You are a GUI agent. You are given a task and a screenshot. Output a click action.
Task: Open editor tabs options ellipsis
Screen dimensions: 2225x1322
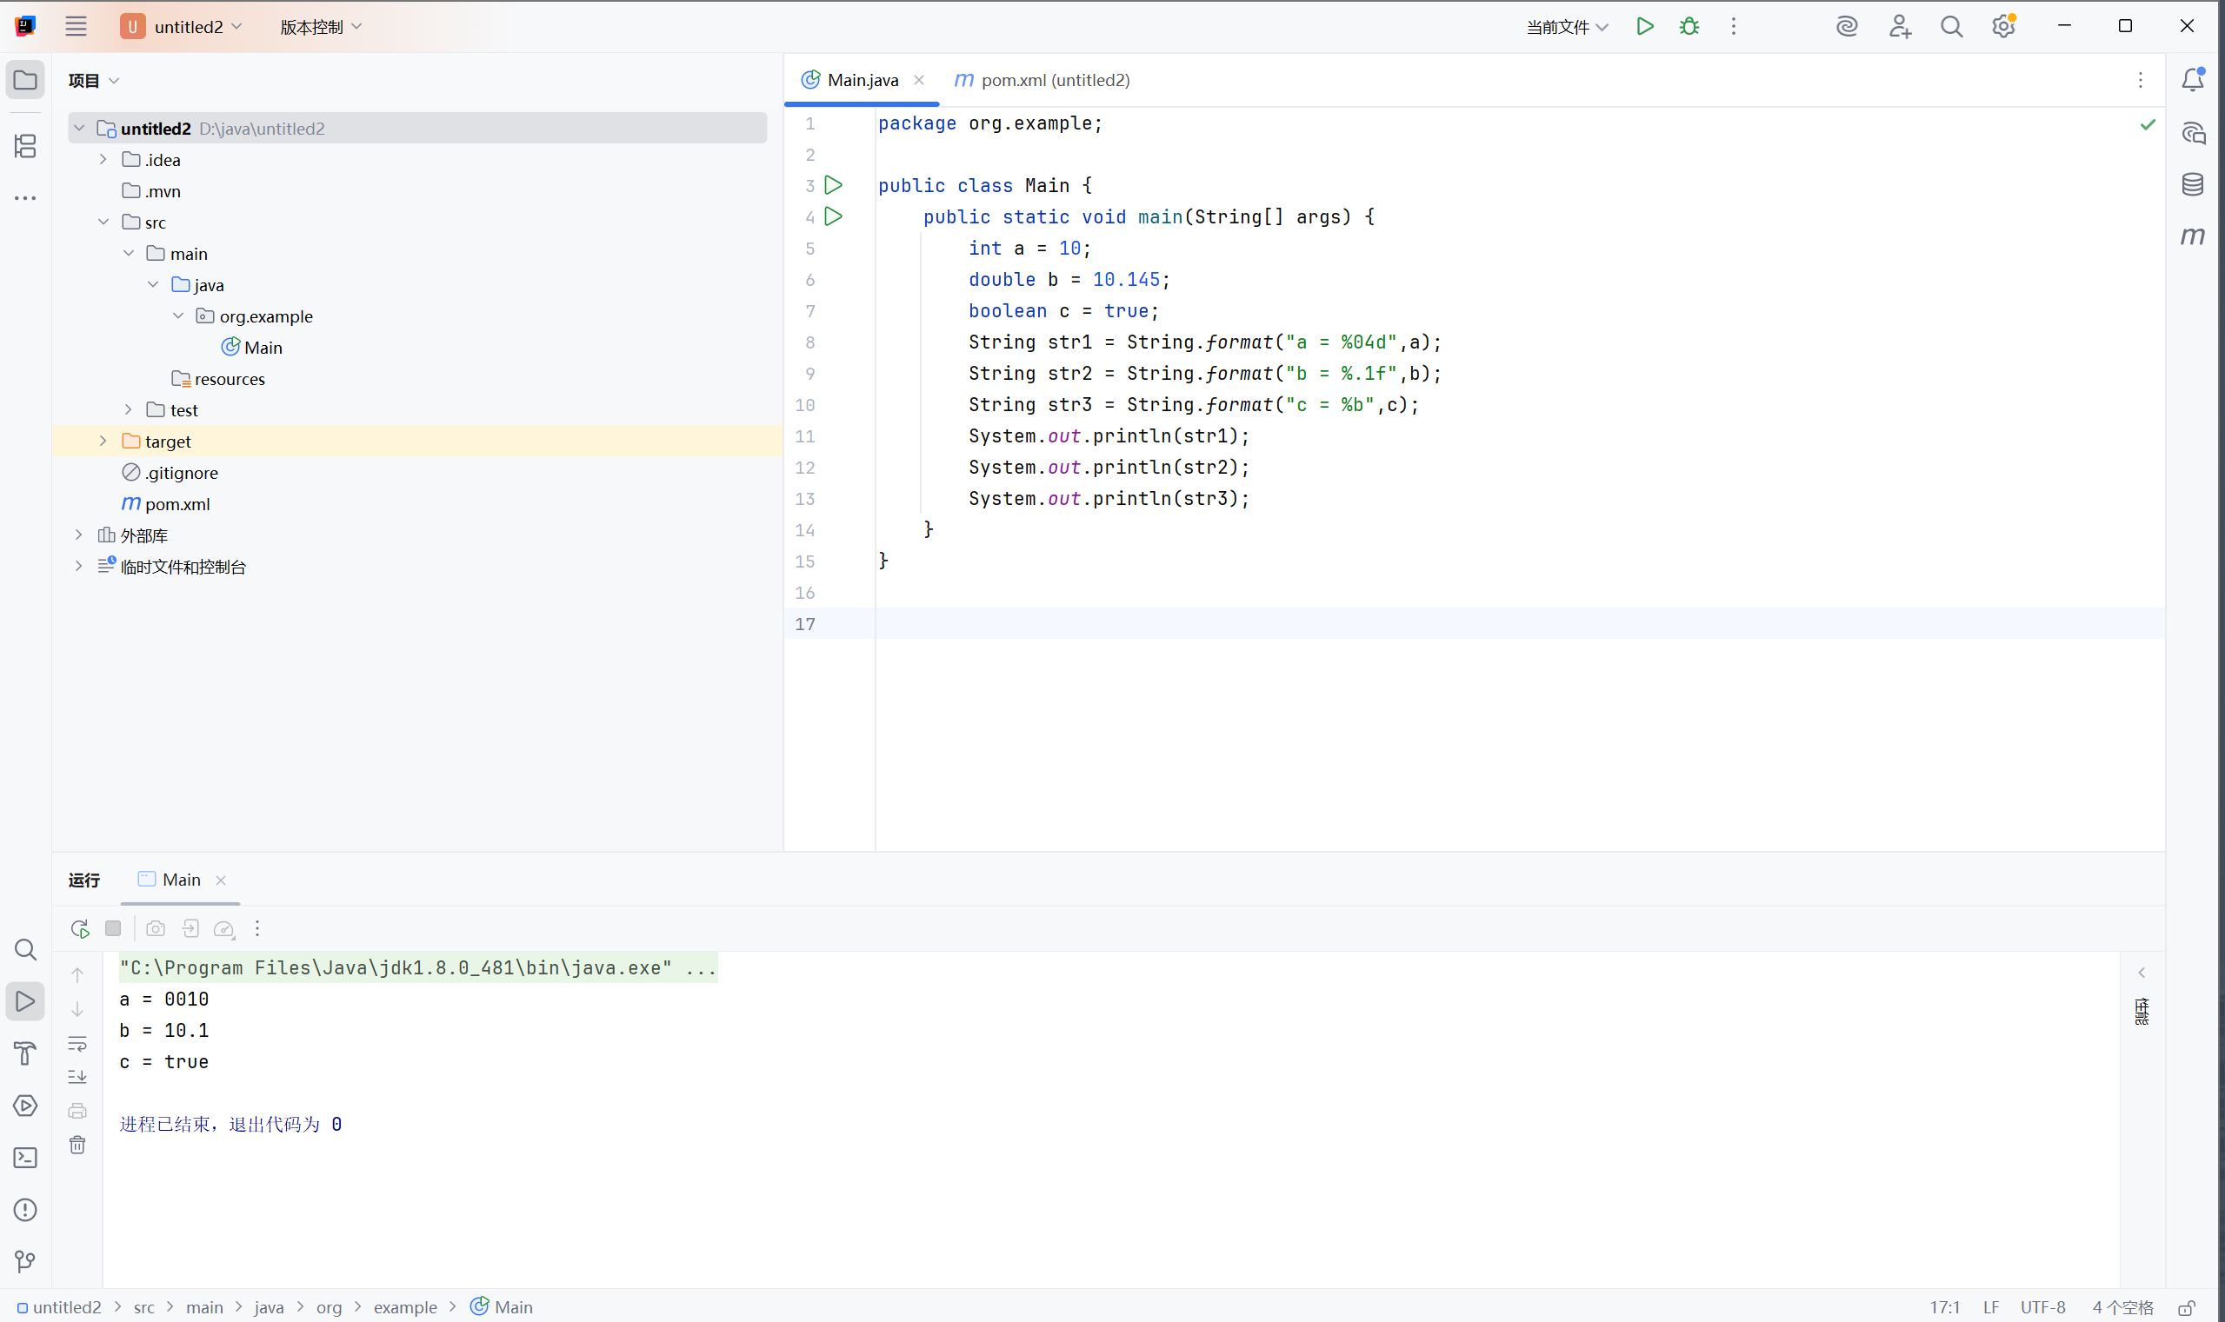2141,80
